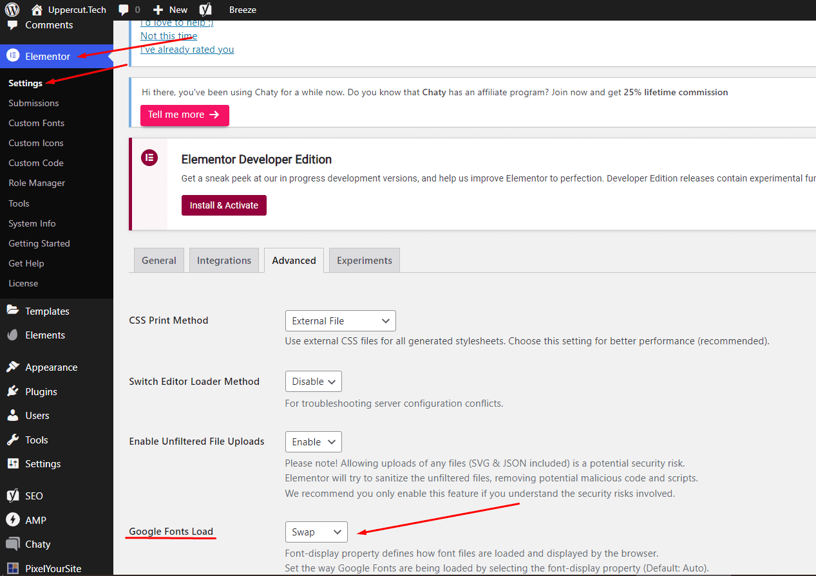816x576 pixels.
Task: Click the Tell me more button
Action: (185, 115)
